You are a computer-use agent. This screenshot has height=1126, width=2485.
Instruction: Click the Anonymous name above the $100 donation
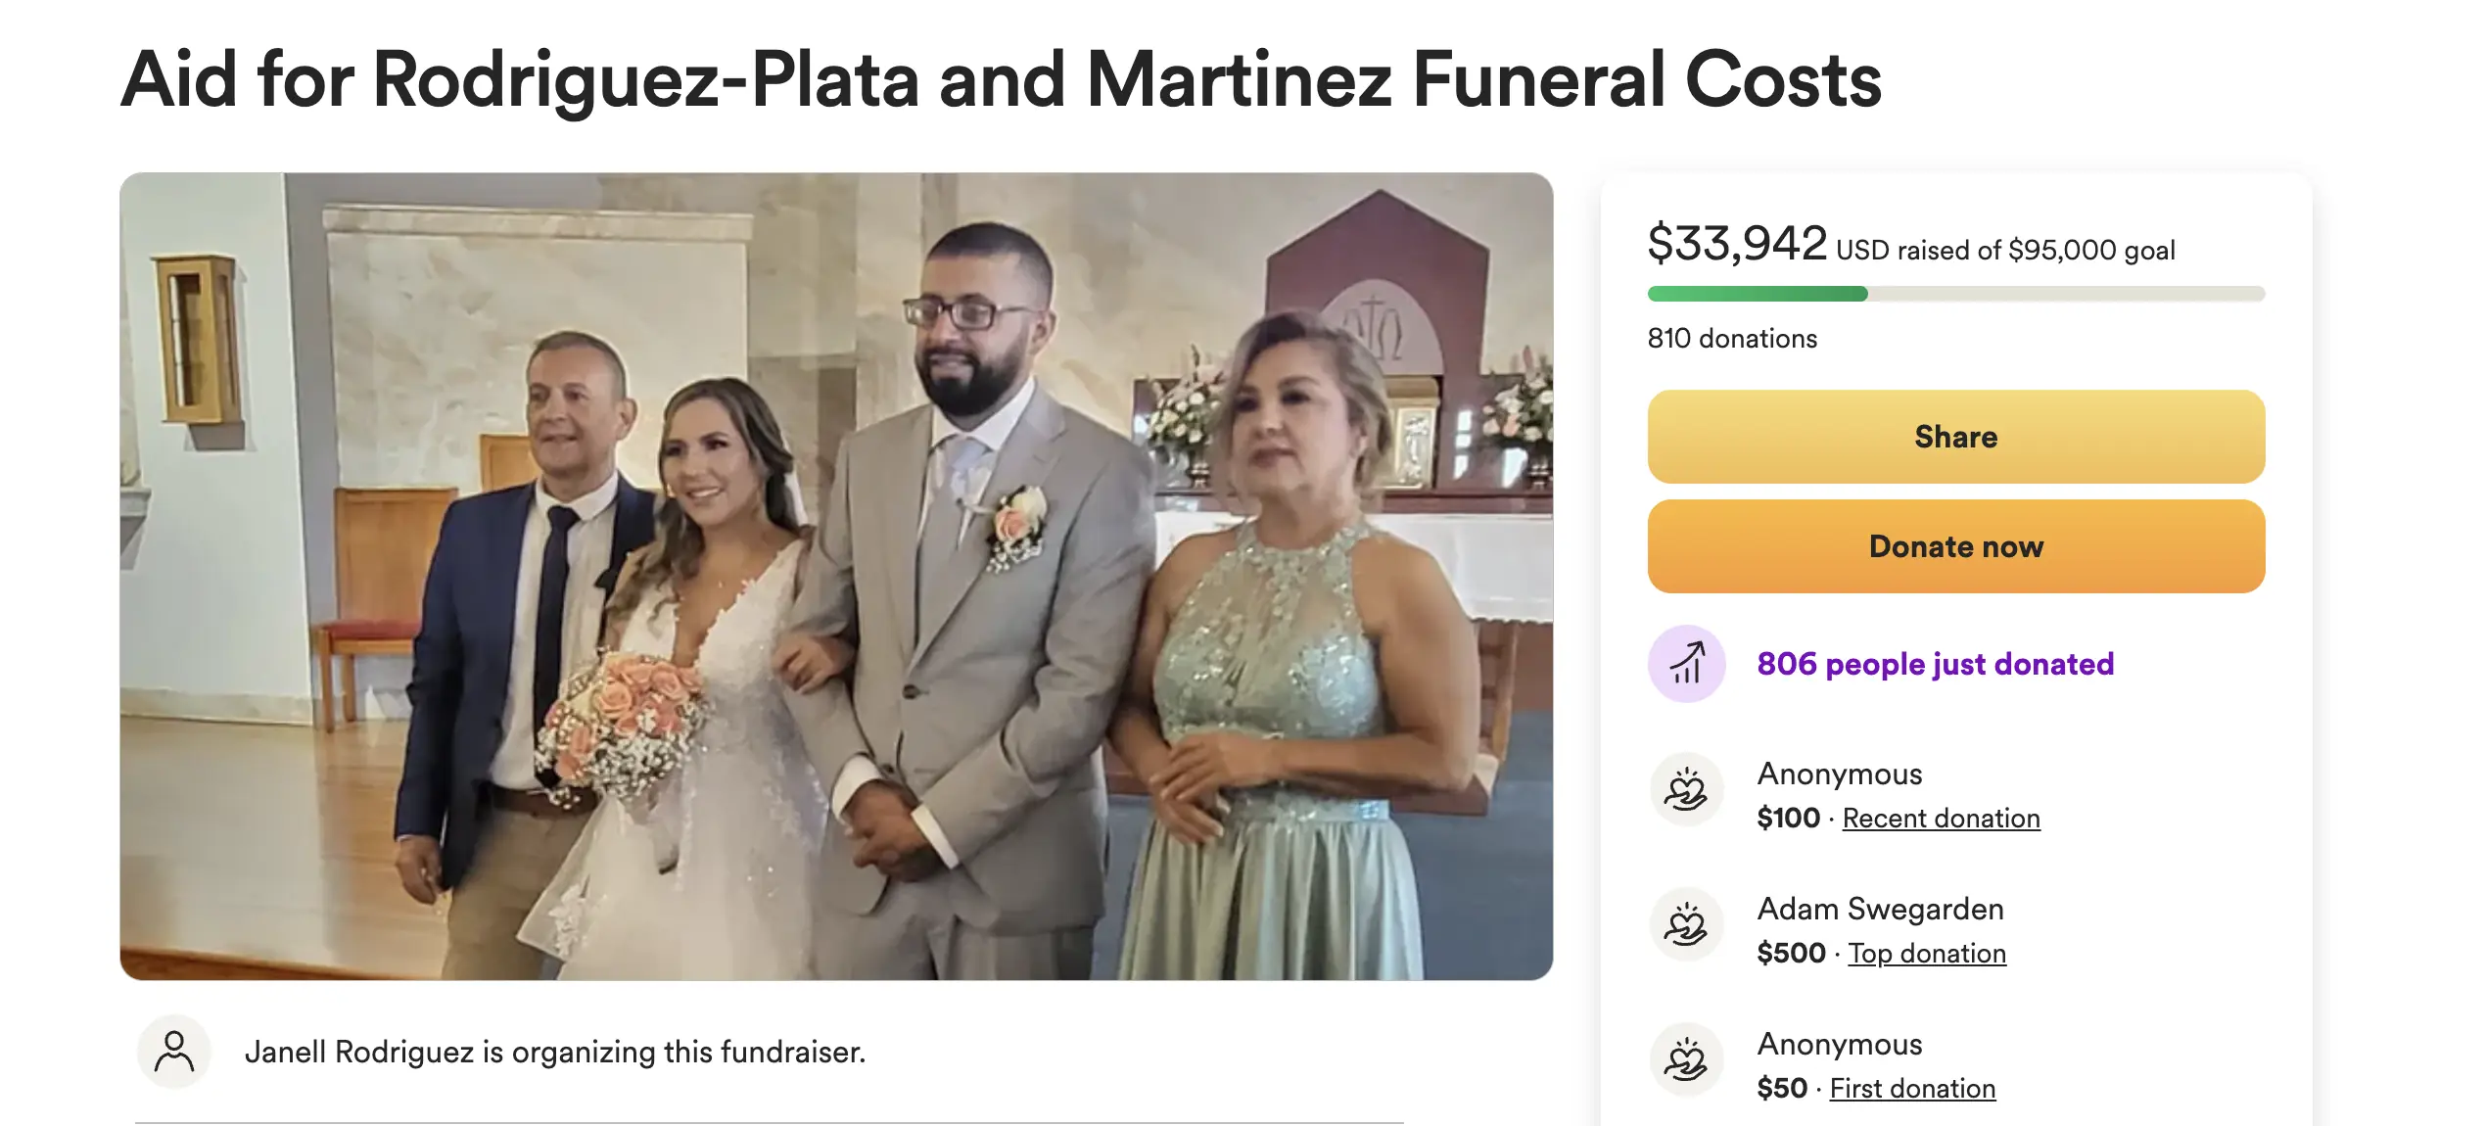[1840, 774]
